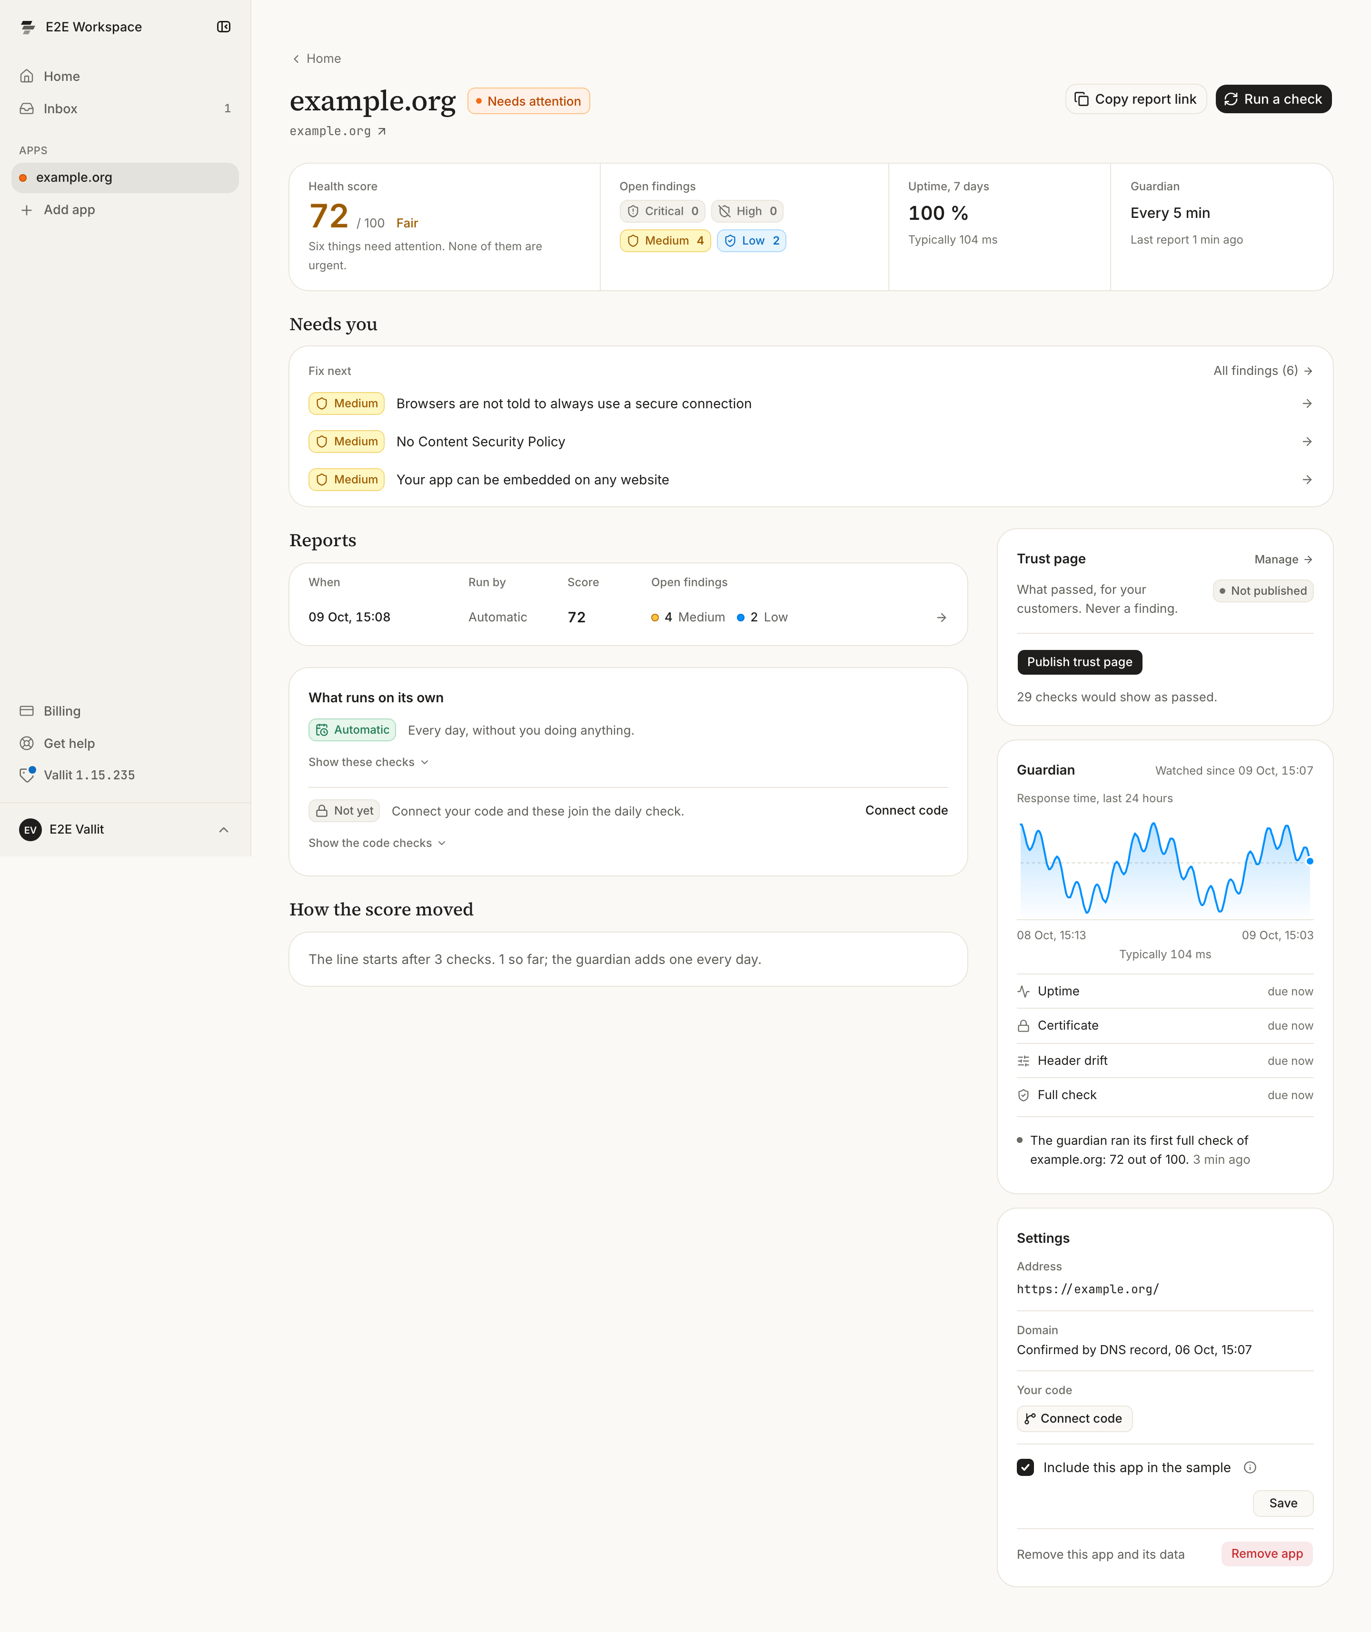Click the red Remove app button

pos(1267,1553)
